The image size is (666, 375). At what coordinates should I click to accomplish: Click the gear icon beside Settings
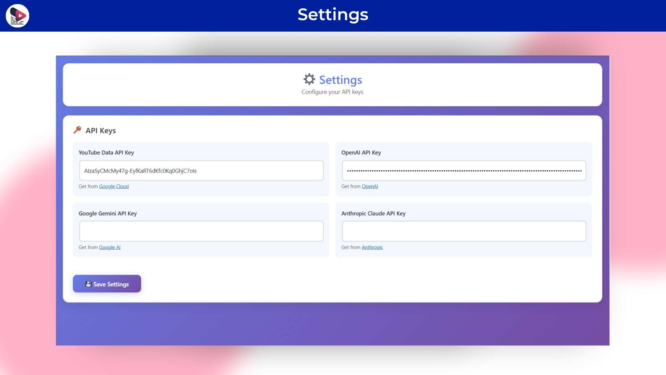(309, 80)
